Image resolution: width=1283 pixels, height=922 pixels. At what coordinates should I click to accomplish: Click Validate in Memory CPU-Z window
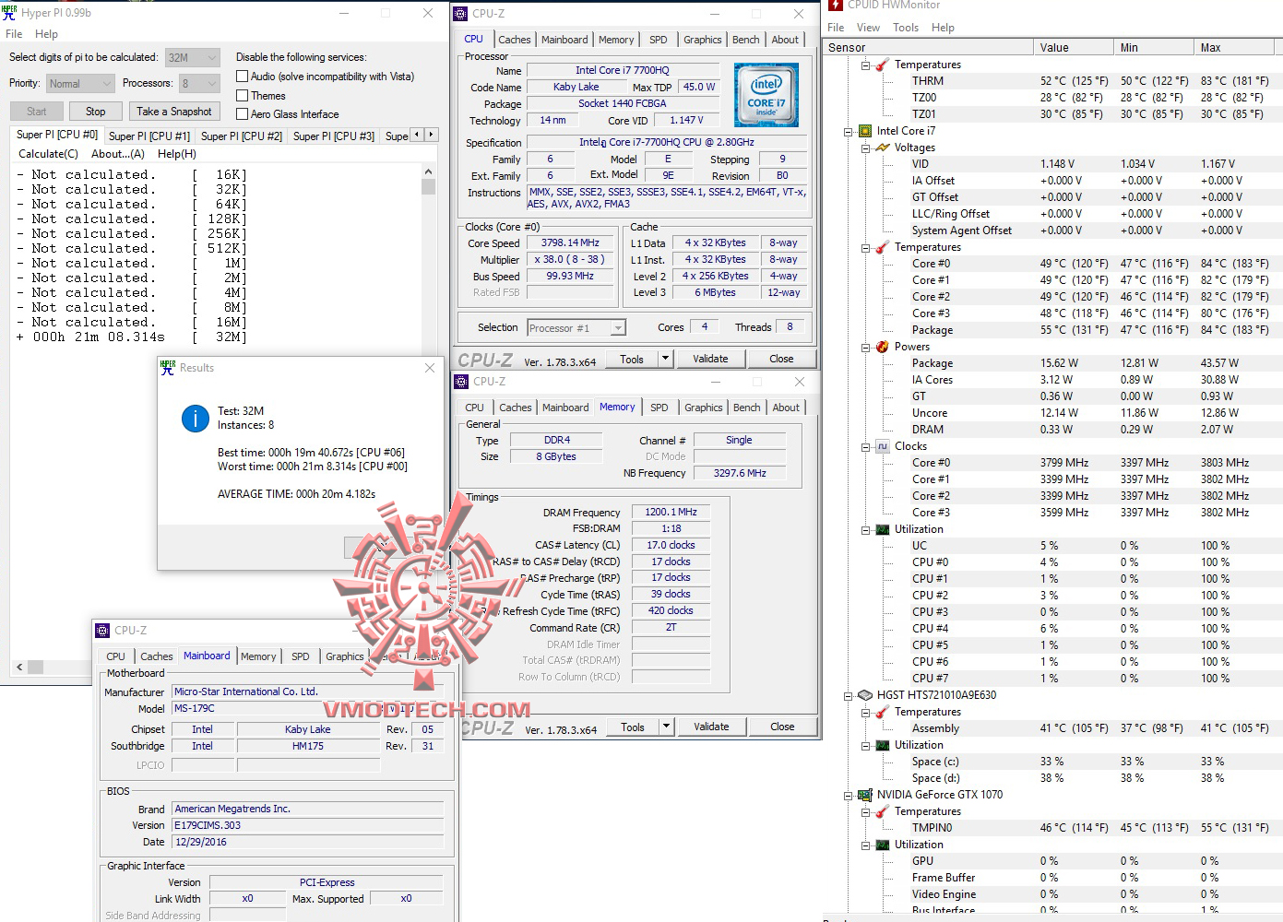click(711, 727)
